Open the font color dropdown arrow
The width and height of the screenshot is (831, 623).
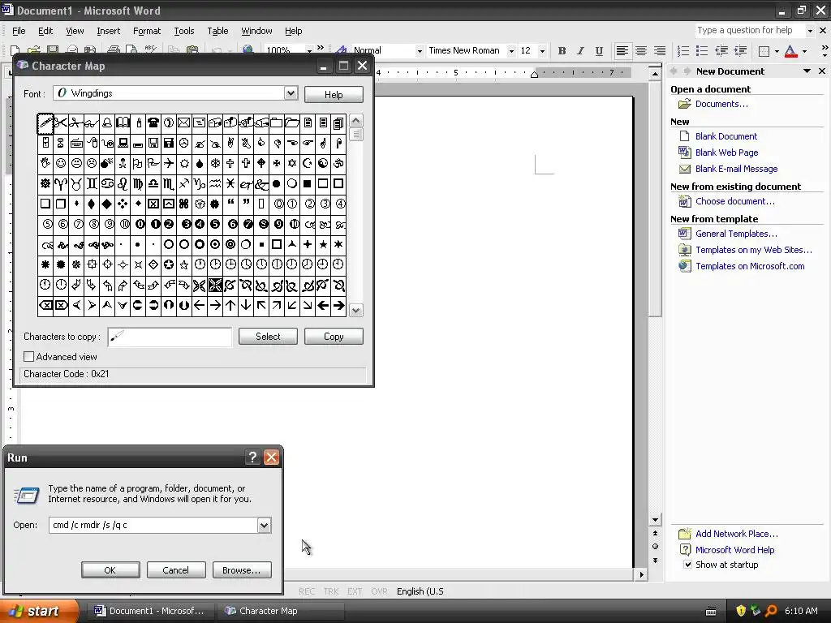(x=804, y=51)
